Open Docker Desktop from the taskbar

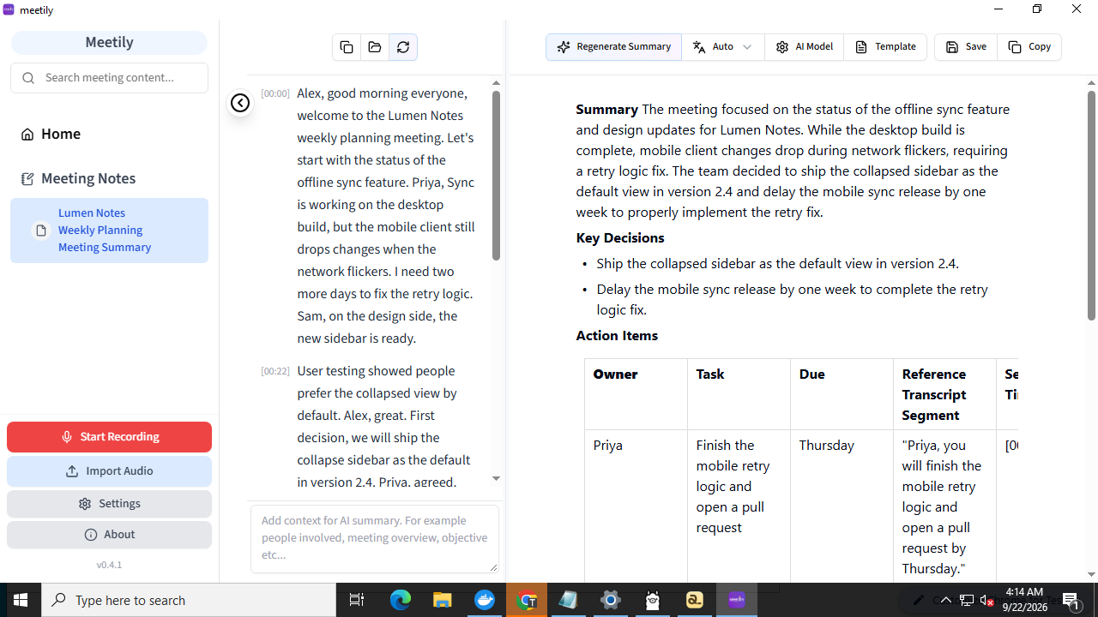(x=485, y=600)
